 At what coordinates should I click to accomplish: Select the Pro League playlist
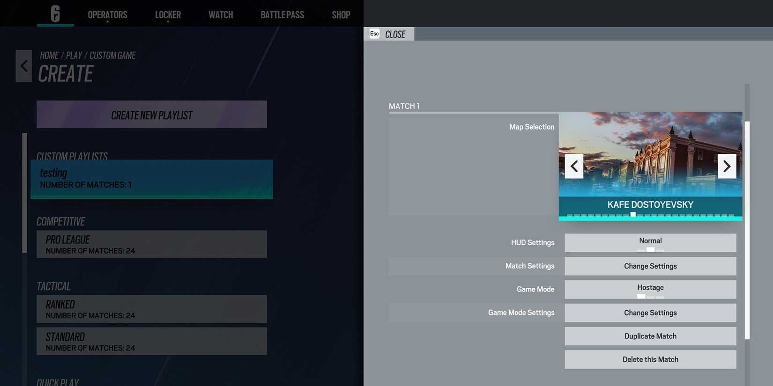click(x=152, y=244)
